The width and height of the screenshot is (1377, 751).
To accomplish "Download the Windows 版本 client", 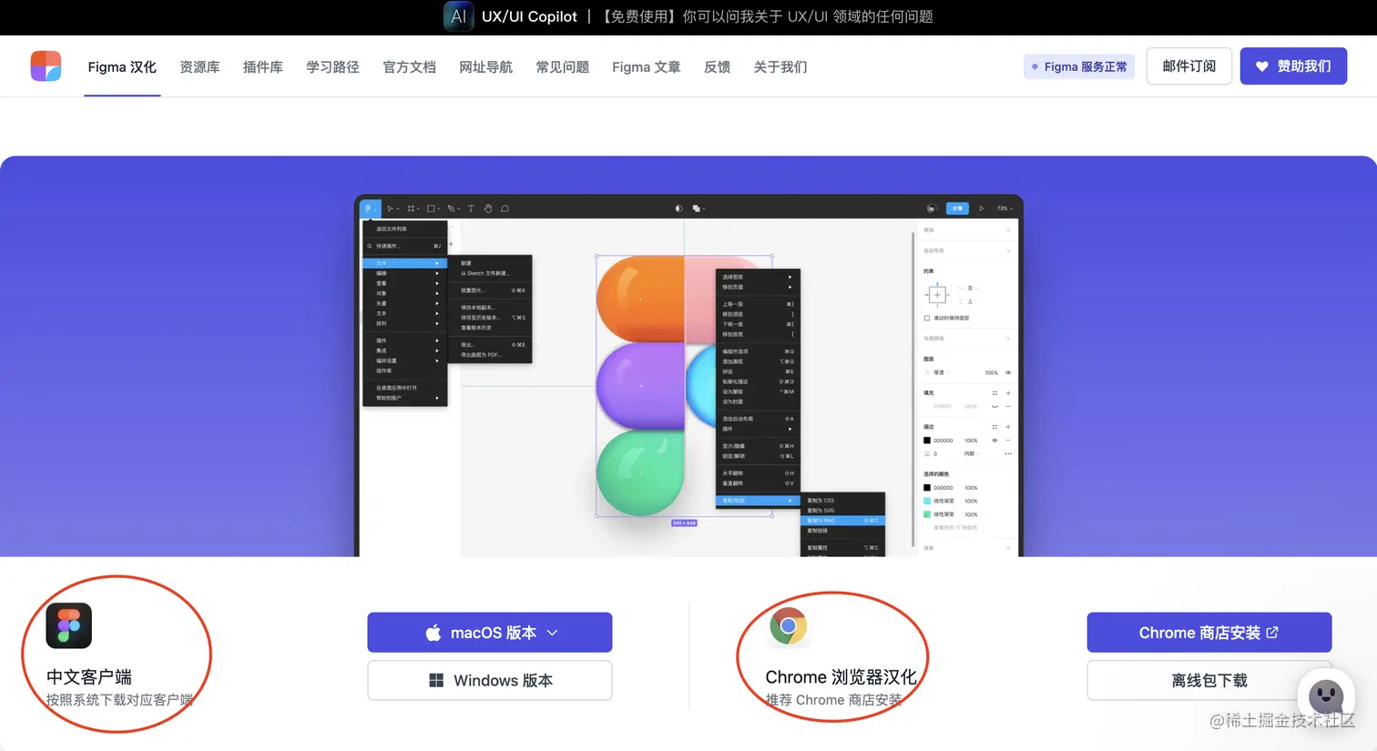I will (490, 680).
